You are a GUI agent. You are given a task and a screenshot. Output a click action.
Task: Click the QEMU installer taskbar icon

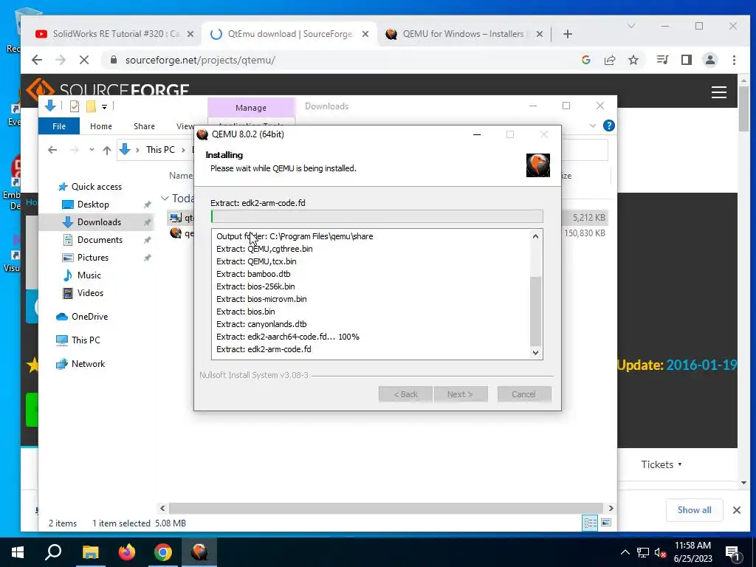pos(199,552)
